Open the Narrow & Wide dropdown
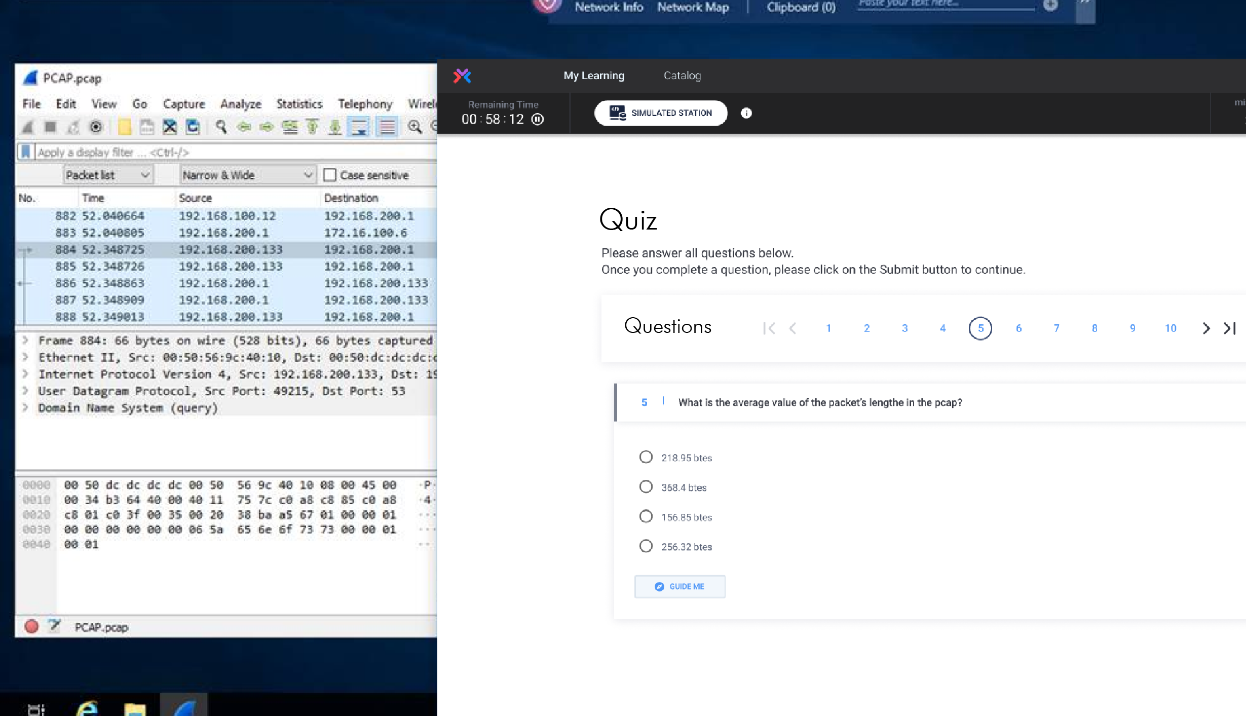Viewport: 1246px width, 716px height. [x=248, y=175]
